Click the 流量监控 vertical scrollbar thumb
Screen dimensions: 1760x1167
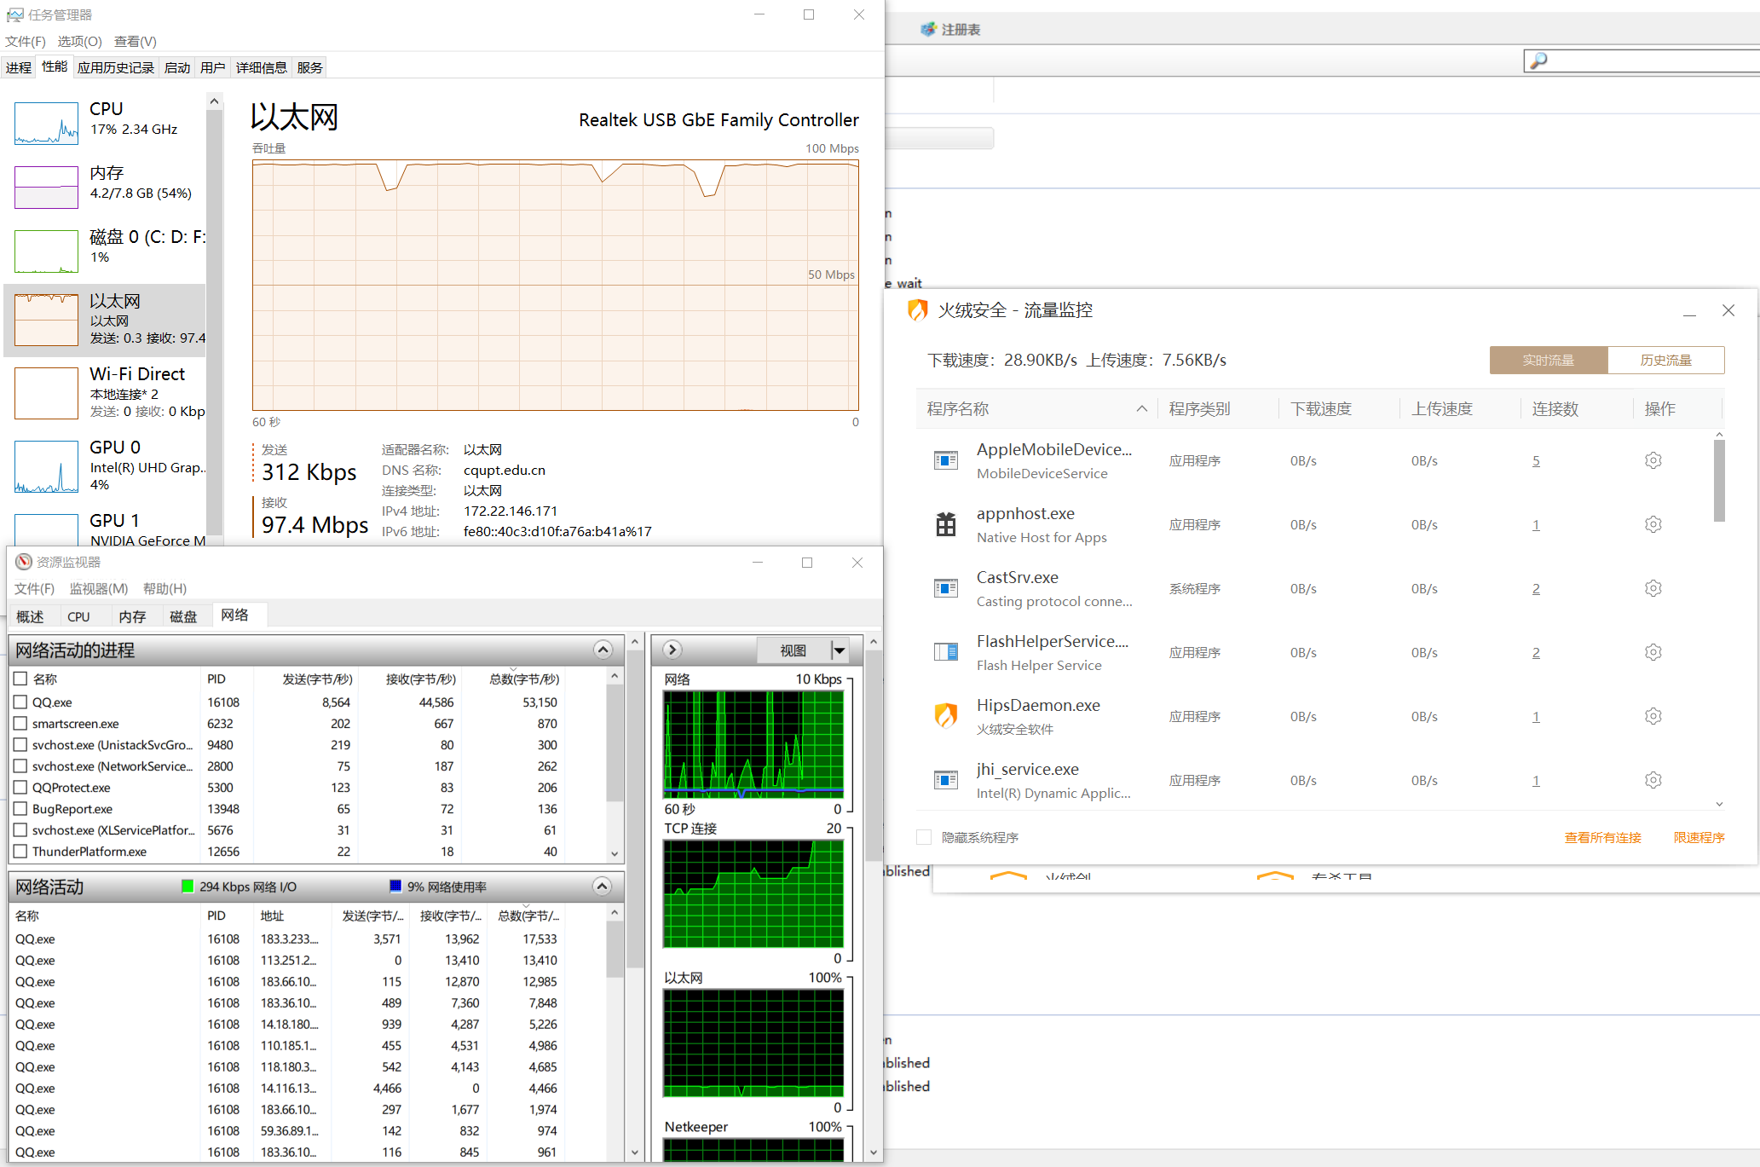[x=1719, y=480]
